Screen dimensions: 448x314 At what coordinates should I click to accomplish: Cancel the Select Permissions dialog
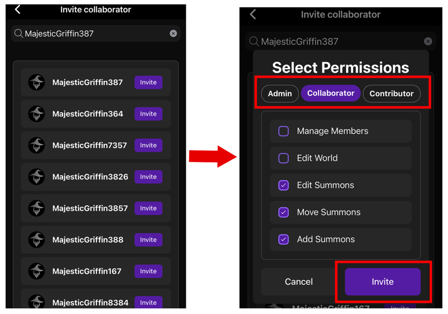[299, 282]
